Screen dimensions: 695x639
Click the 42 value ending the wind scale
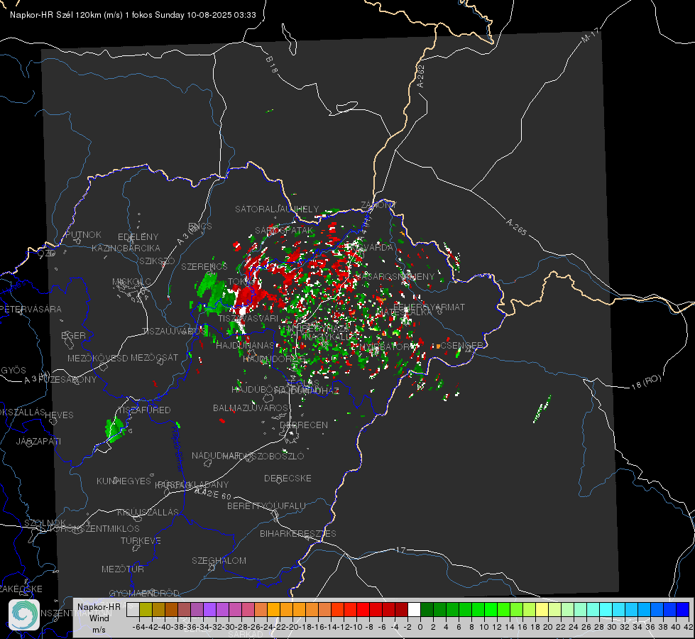pos(689,627)
